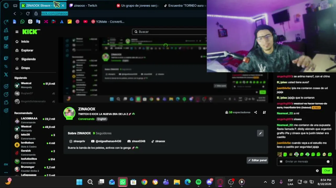This screenshot has width=336, height=188.
Task: Click the English language tag
Action: click(x=102, y=119)
